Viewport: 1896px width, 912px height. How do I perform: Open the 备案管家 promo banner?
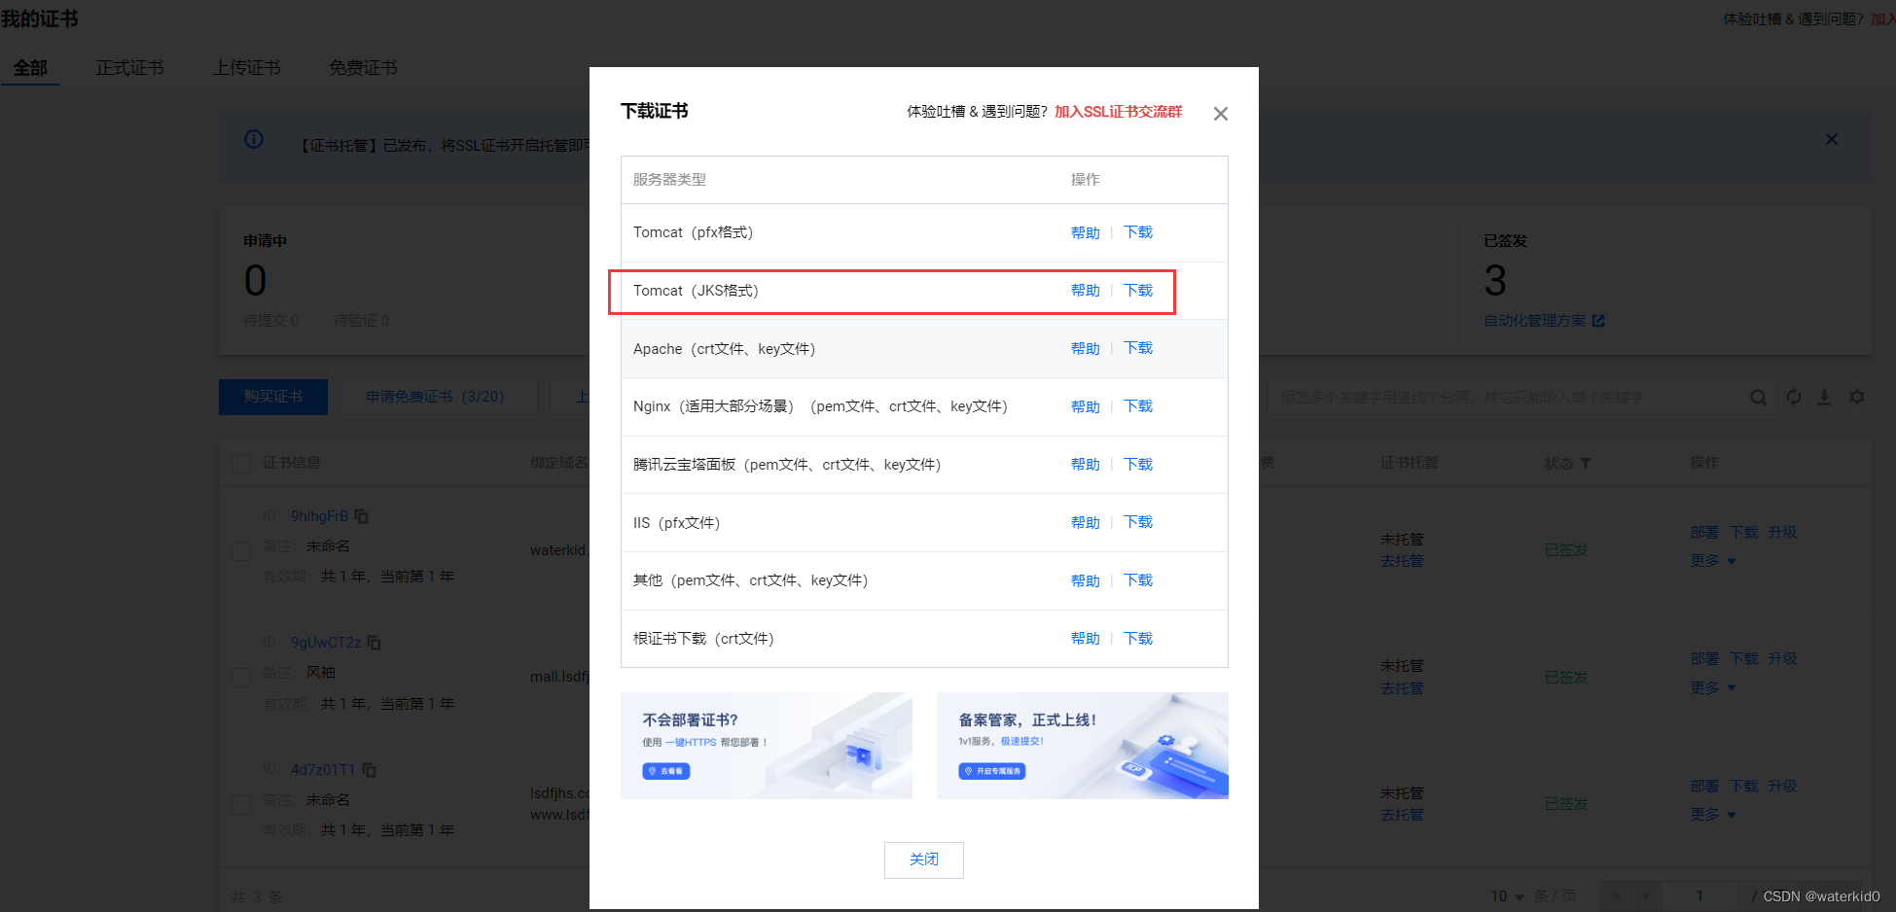pyautogui.click(x=1083, y=746)
